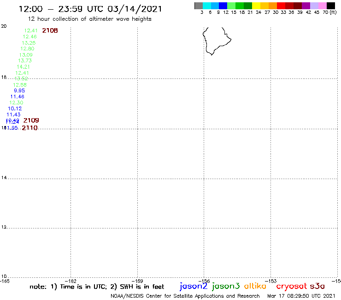Click the Hawaii Big Island outline
This screenshot has height=300, width=341.
[217, 41]
